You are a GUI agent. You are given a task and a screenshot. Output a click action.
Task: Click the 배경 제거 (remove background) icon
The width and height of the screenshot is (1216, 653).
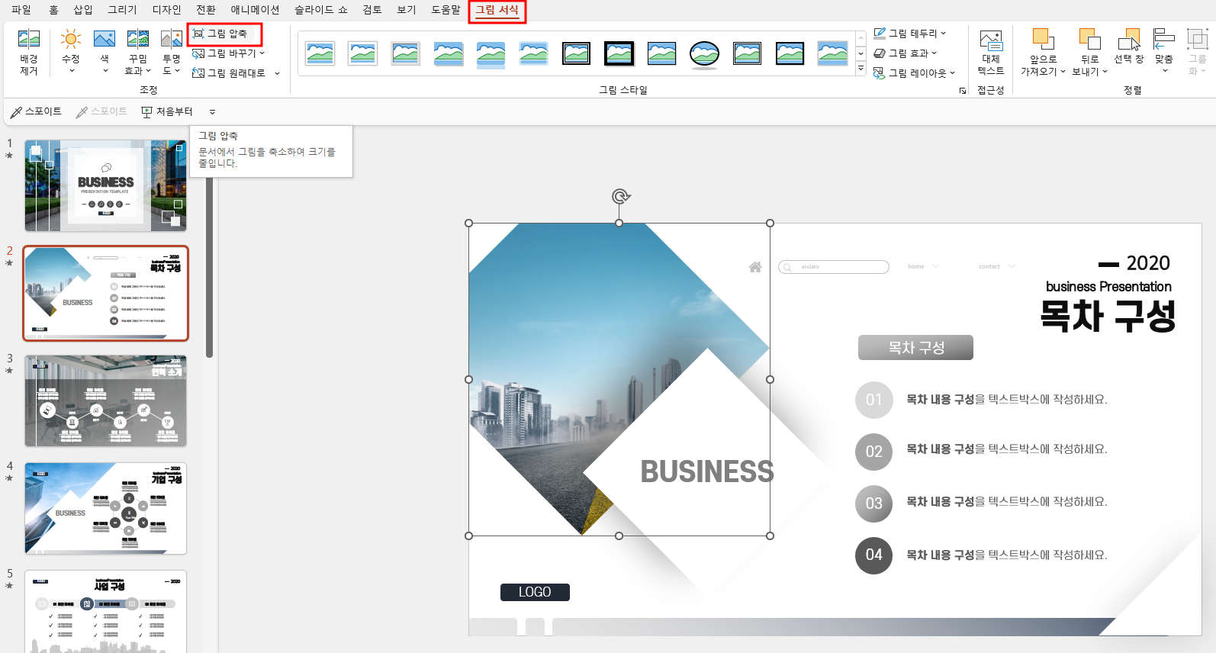29,52
